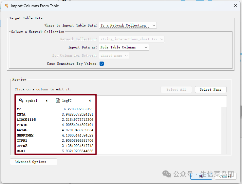242x184 pixels.
Task: Click the Cytoscape icon in the dialog title bar
Action: click(7, 6)
